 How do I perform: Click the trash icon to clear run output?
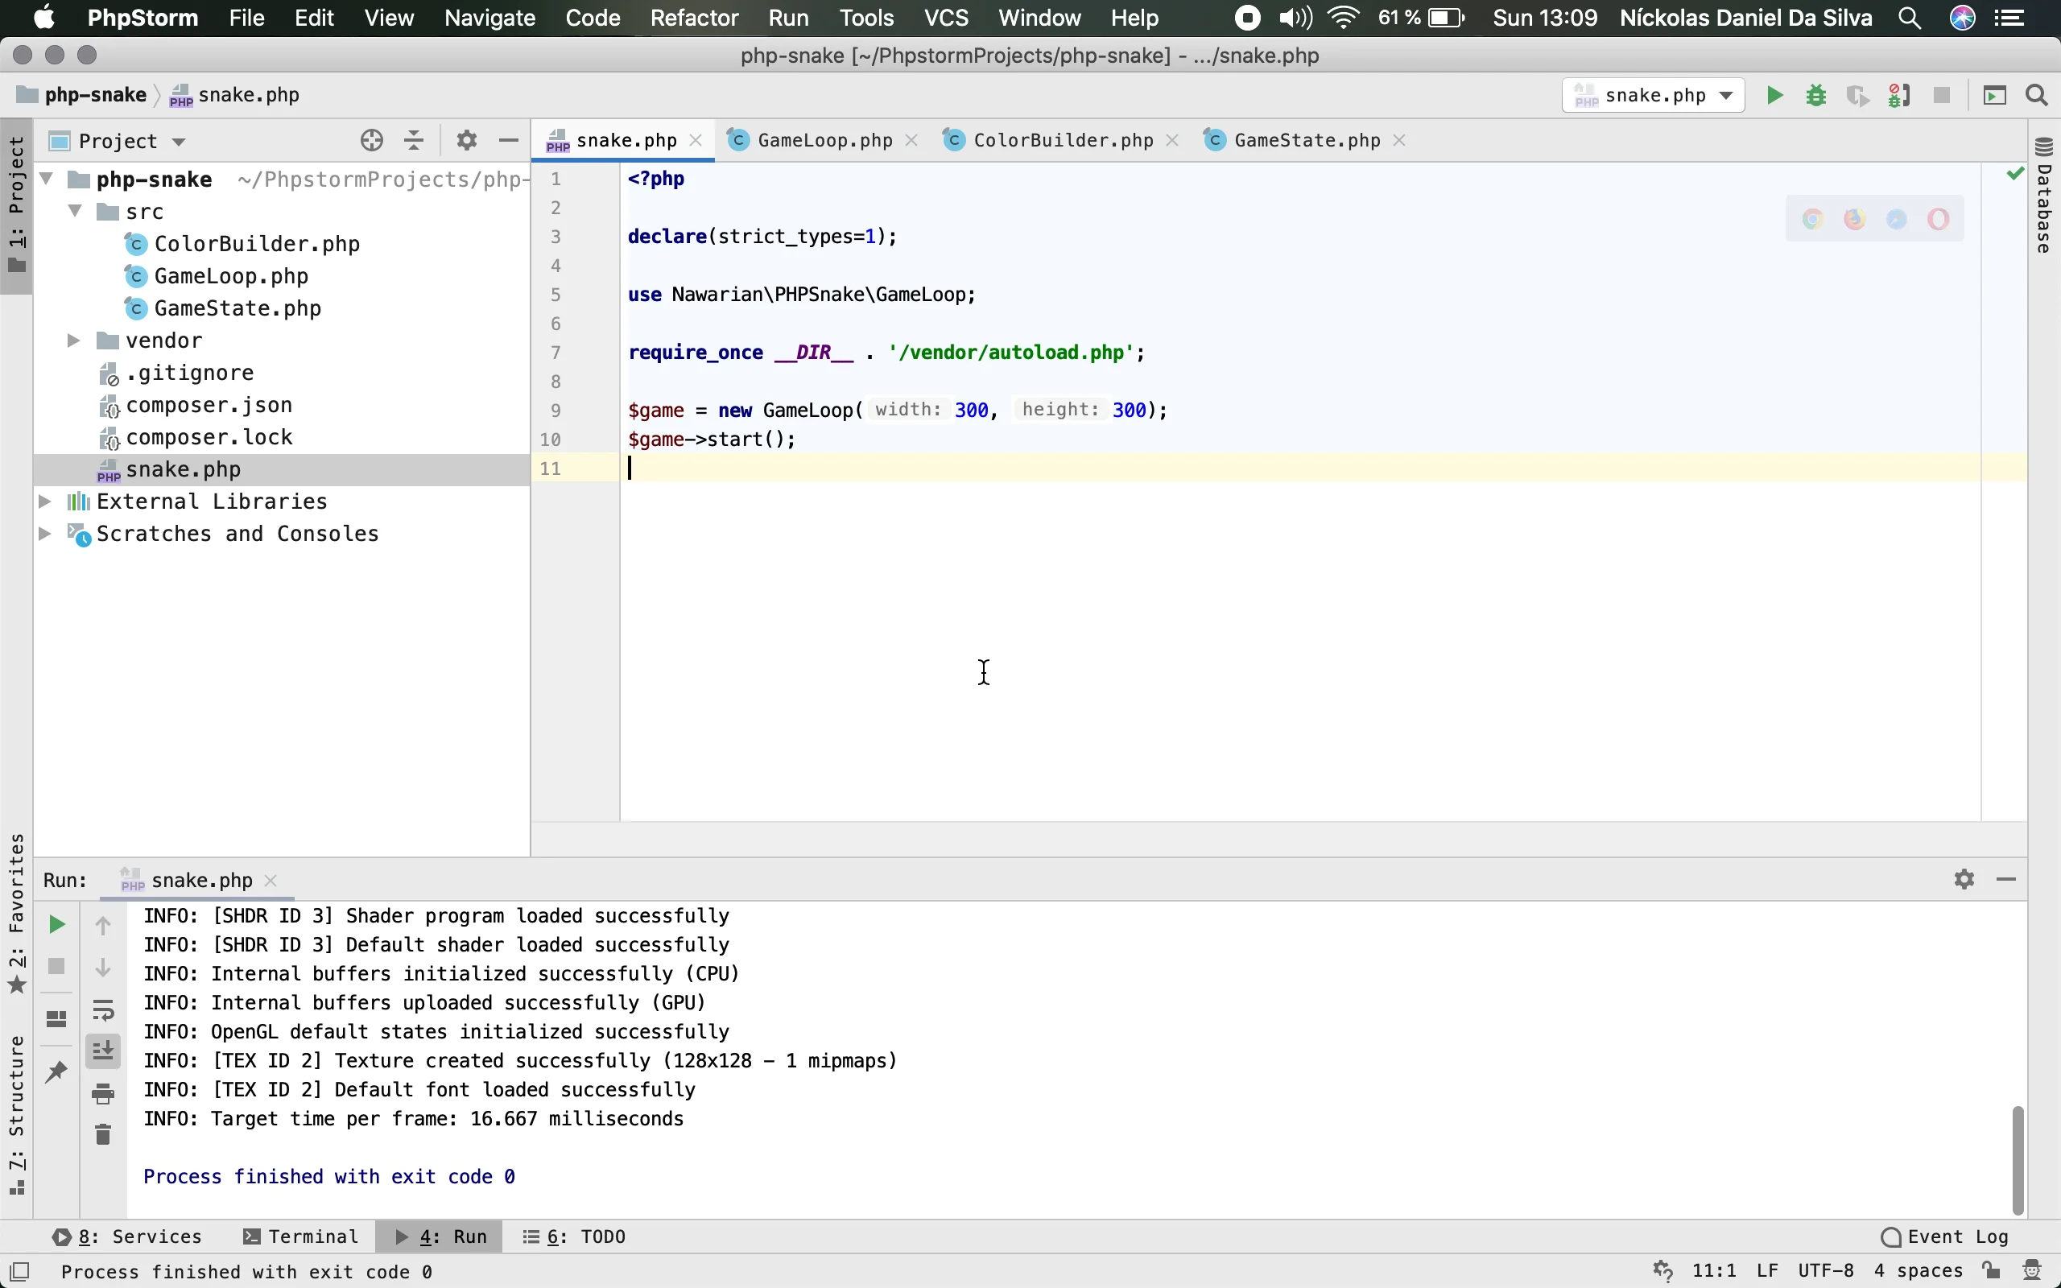pos(103,1135)
